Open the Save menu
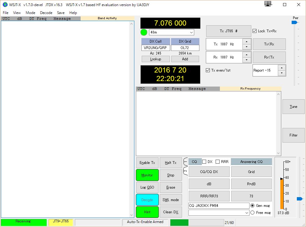The height and width of the screenshot is (227, 306). pos(61,13)
